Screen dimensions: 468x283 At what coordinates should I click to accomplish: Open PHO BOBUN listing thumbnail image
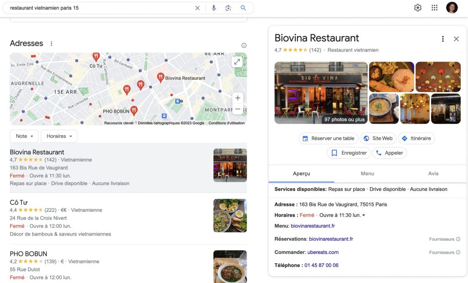(230, 267)
